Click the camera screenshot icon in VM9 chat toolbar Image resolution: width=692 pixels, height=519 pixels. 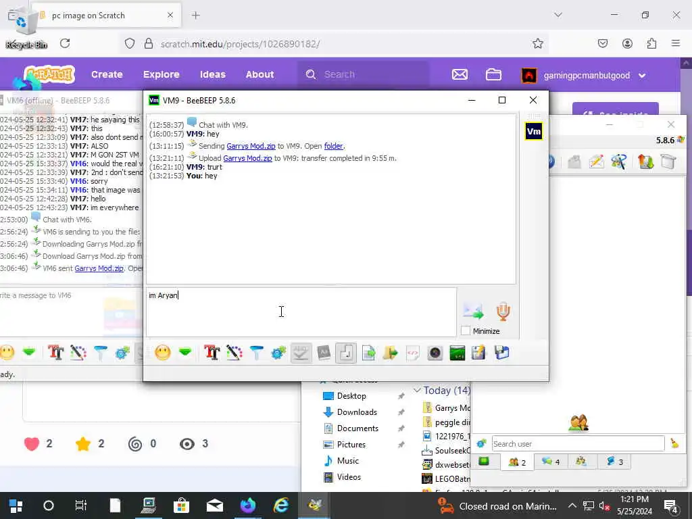click(435, 353)
